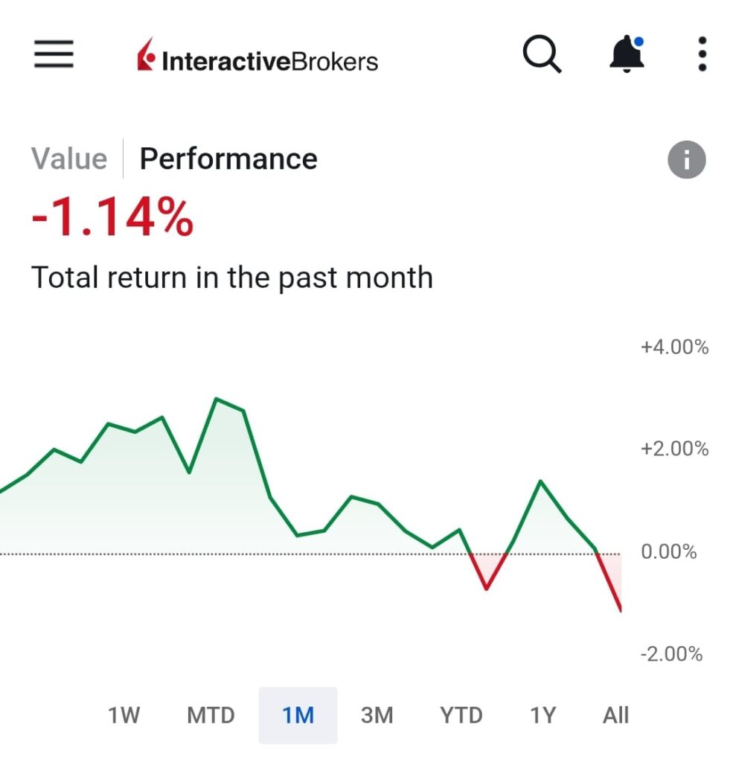Select the highlighted 1M range
This screenshot has height=762, width=736.
click(x=298, y=716)
